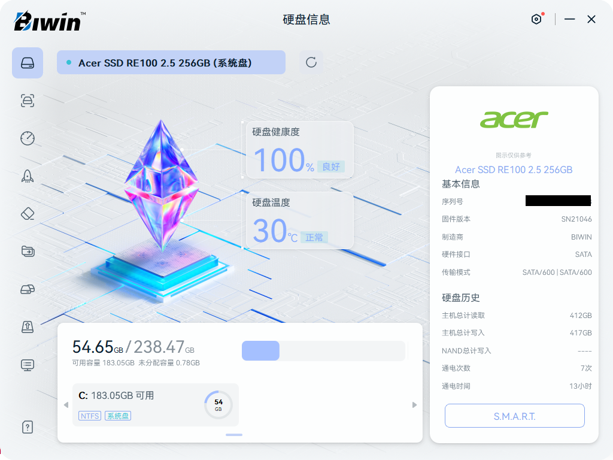Select the disk clone sidebar icon

tap(28, 289)
